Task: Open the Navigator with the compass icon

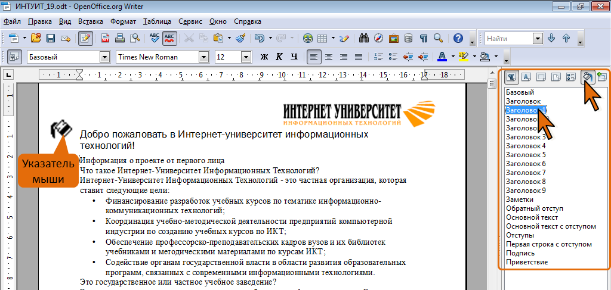Action: [379, 38]
